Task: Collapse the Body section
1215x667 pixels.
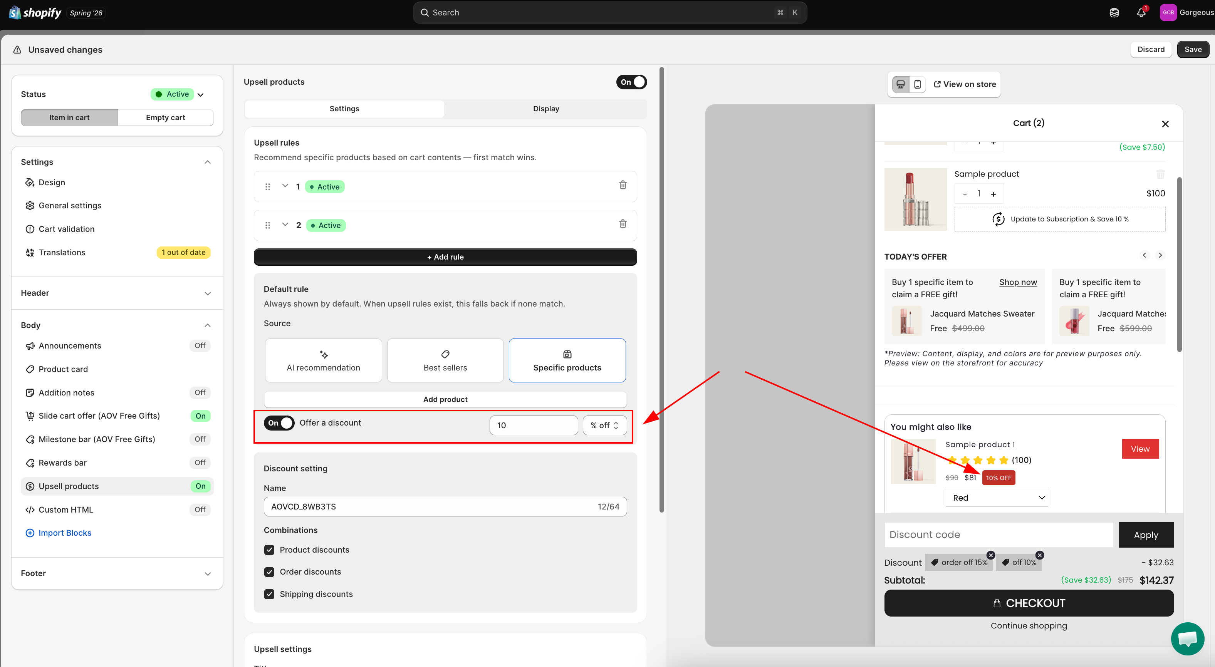Action: click(208, 325)
